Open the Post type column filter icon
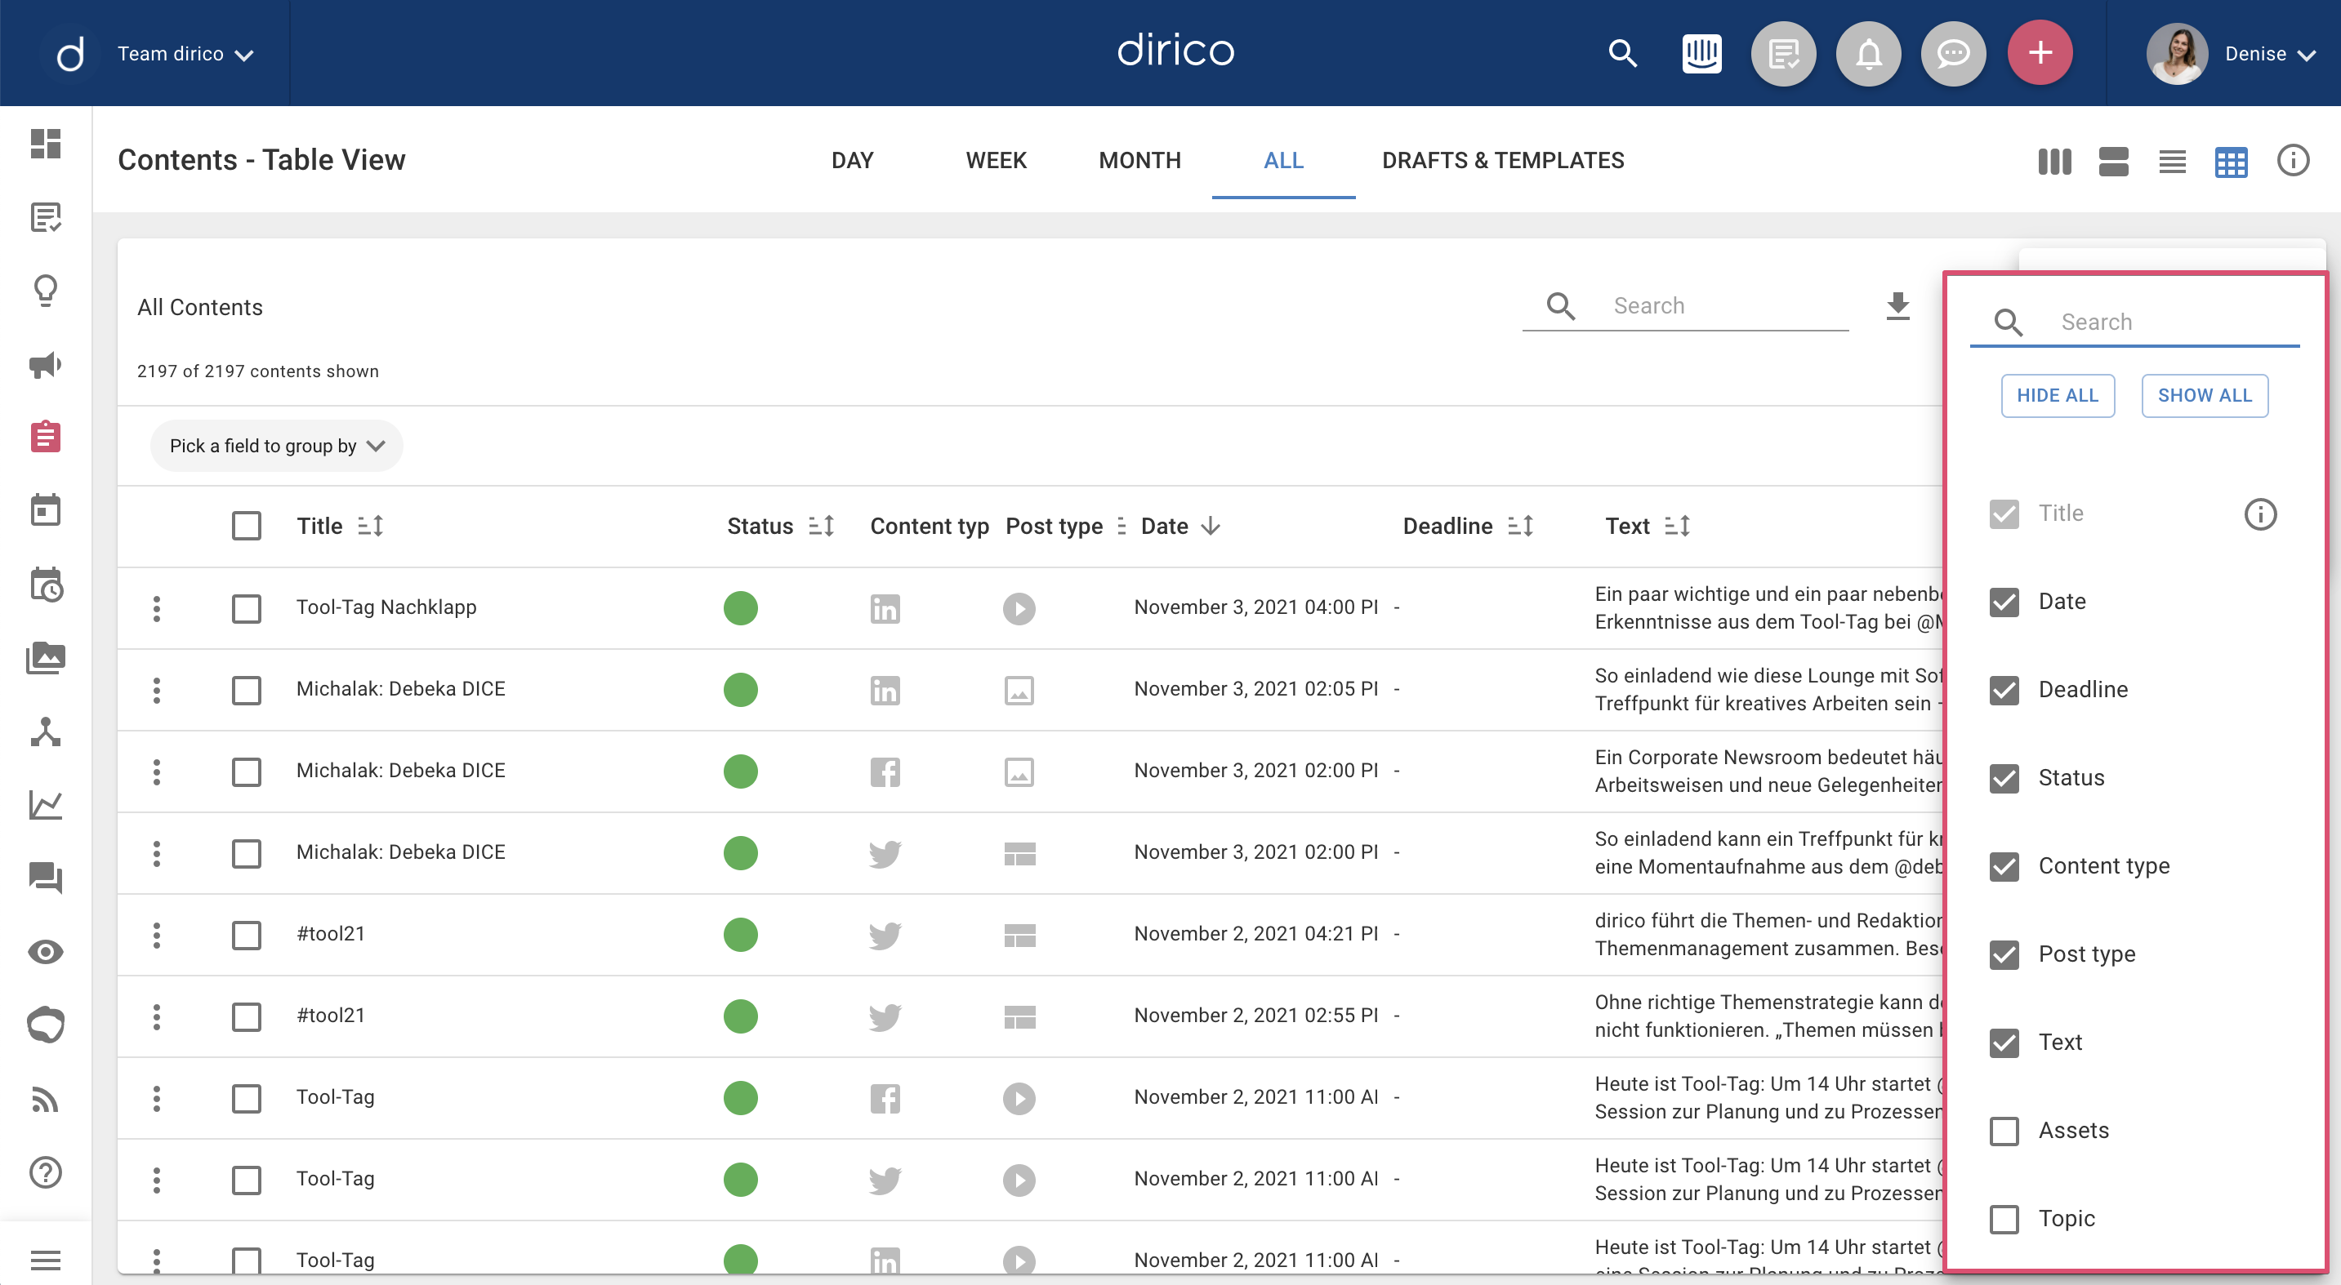 1121,526
